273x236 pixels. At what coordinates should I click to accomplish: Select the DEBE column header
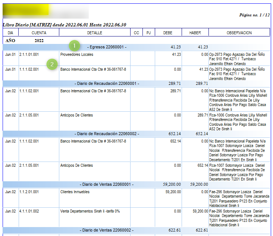click(x=168, y=33)
